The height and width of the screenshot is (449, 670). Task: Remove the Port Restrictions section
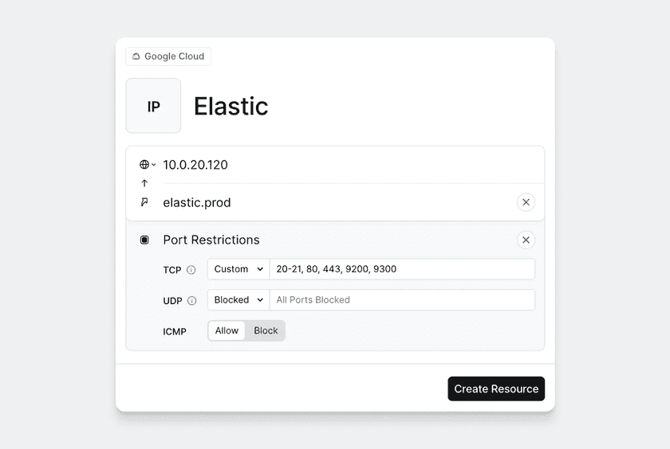526,240
